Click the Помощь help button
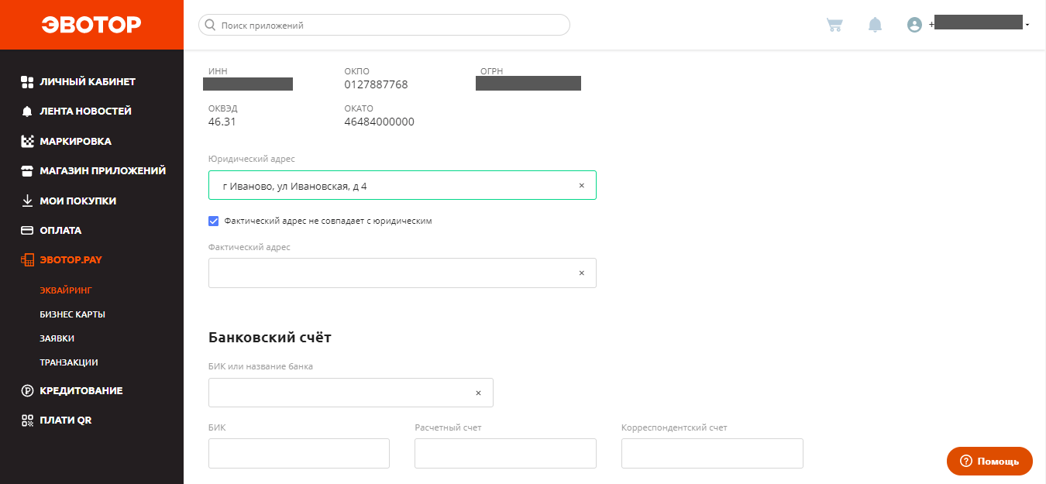 (x=989, y=461)
